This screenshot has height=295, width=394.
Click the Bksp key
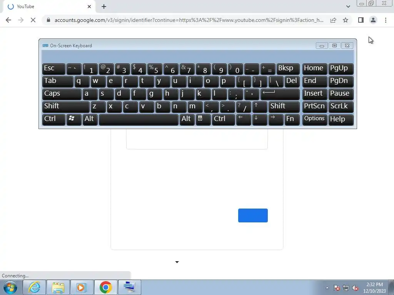coord(288,69)
